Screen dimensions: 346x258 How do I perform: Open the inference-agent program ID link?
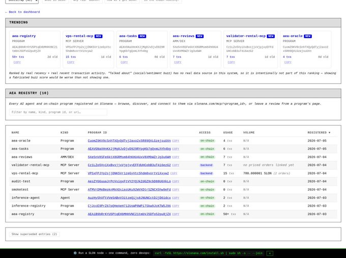[129, 198]
